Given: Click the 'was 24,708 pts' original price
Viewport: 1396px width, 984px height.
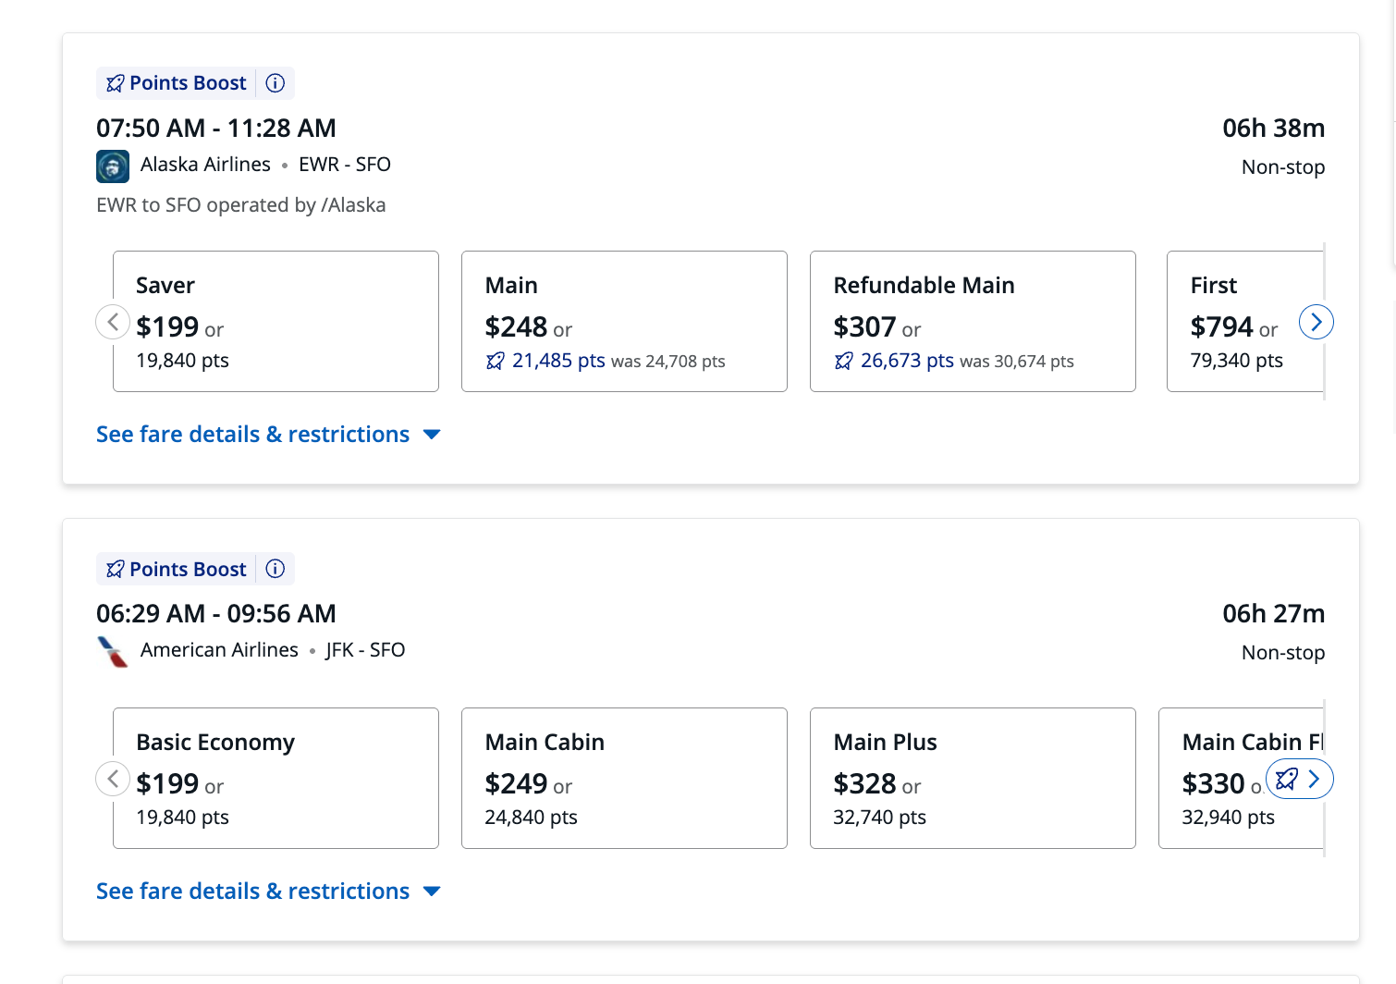Looking at the screenshot, I should [x=667, y=362].
